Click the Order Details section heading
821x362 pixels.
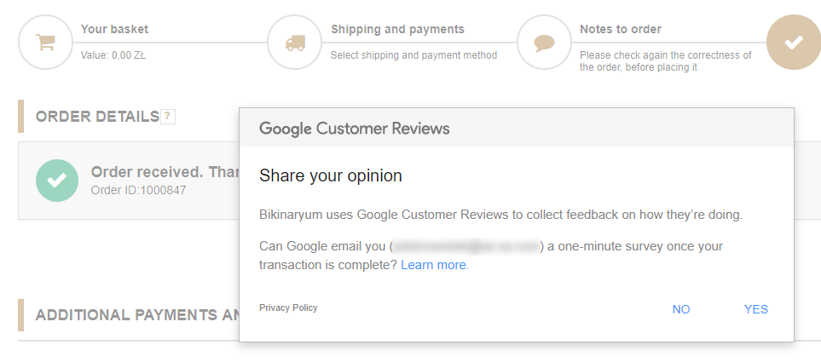pos(97,117)
